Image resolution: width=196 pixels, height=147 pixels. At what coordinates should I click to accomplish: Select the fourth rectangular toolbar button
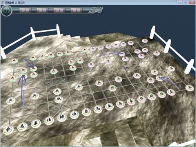pos(76,10)
